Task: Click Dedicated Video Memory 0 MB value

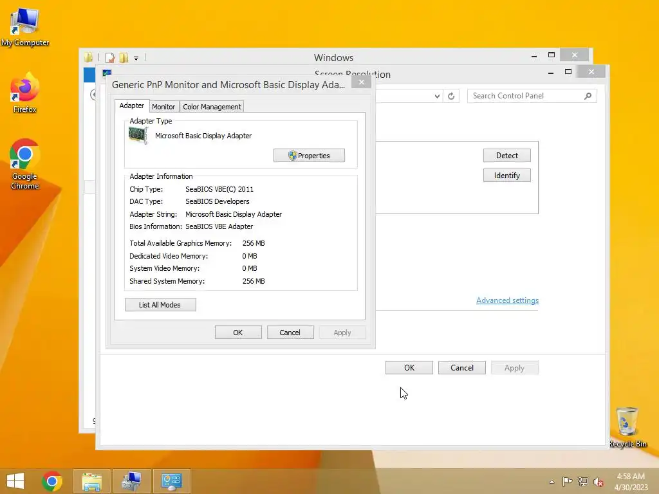Action: point(250,256)
